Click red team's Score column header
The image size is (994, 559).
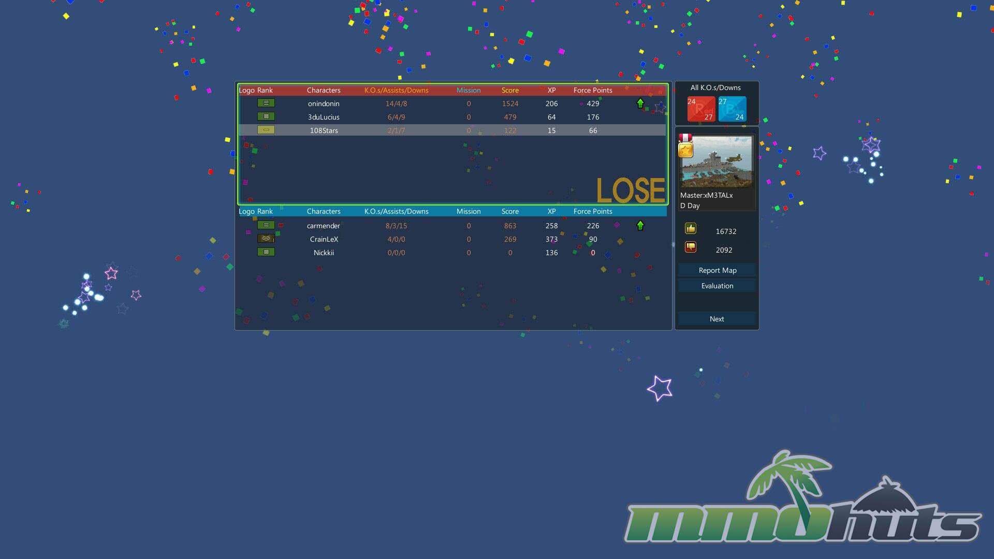click(510, 90)
